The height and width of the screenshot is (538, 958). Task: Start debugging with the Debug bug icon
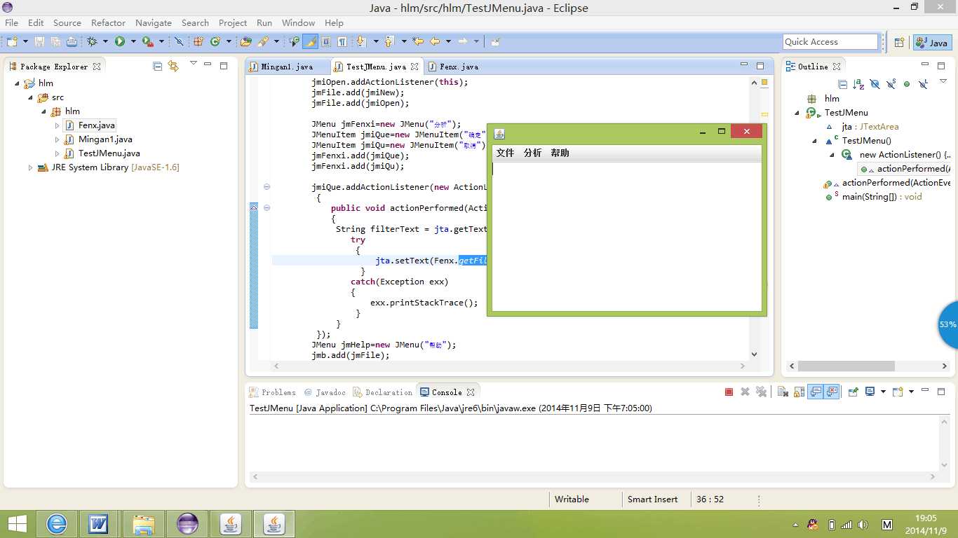pyautogui.click(x=92, y=42)
